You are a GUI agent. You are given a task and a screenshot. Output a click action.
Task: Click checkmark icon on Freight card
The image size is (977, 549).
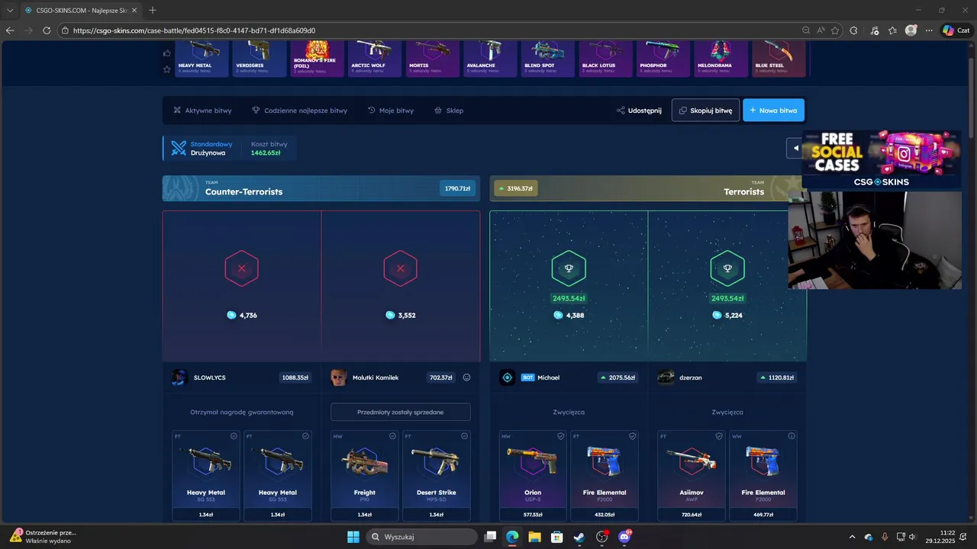(392, 436)
